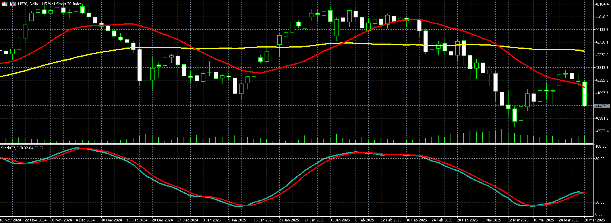Viewport: 611px width, 223px height.
Task: Select the 28 Mar 2025 date label
Action: point(594,219)
